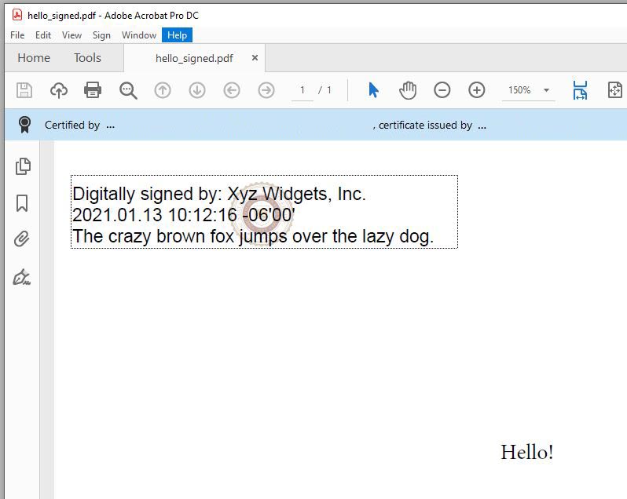Image resolution: width=627 pixels, height=499 pixels.
Task: Click the upload to cloud icon
Action: [59, 90]
